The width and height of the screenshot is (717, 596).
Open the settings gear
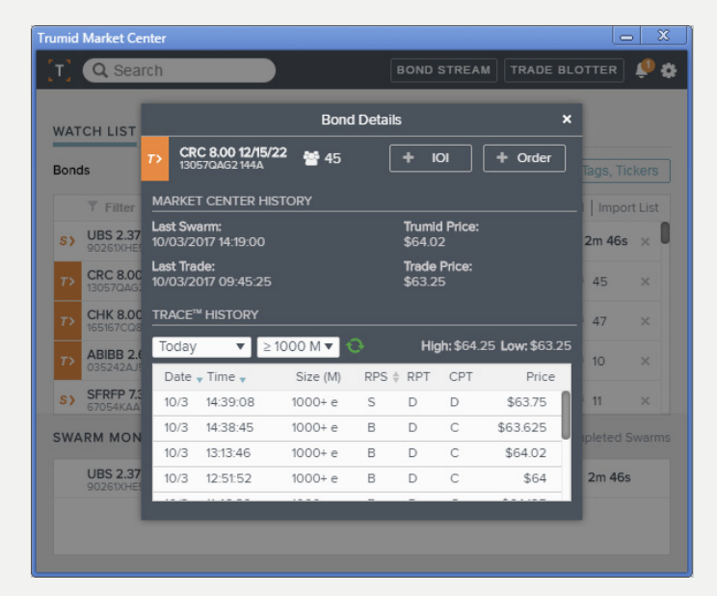coord(669,70)
